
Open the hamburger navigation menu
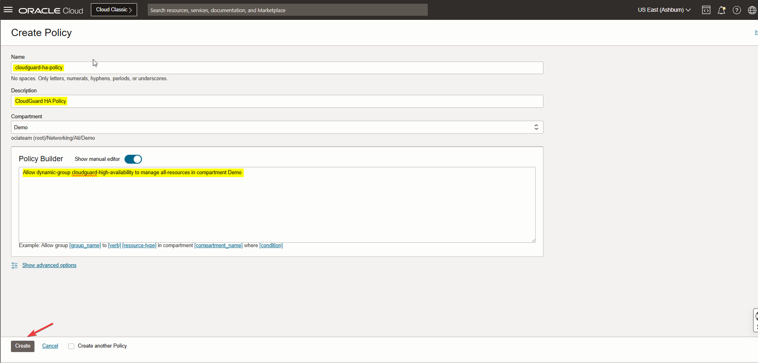[8, 10]
